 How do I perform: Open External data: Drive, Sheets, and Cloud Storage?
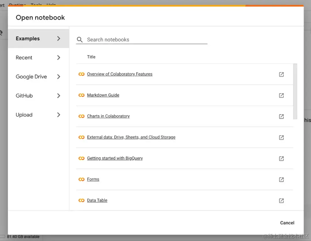pyautogui.click(x=131, y=137)
